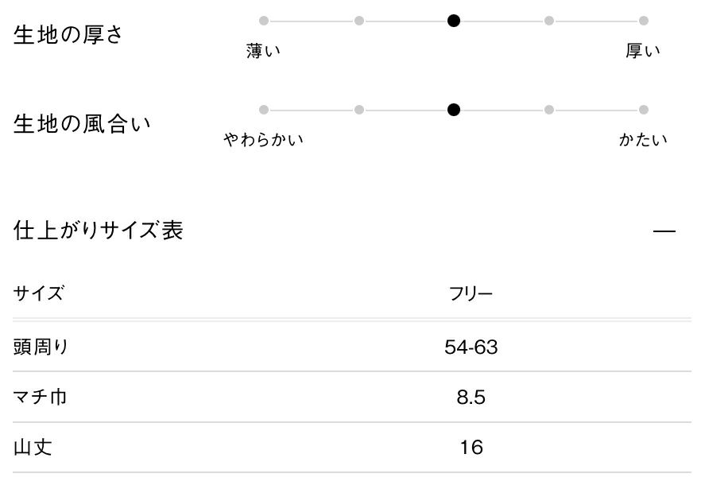Click the selected middle dot of 生地の厚さ
The width and height of the screenshot is (701, 485).
454,21
